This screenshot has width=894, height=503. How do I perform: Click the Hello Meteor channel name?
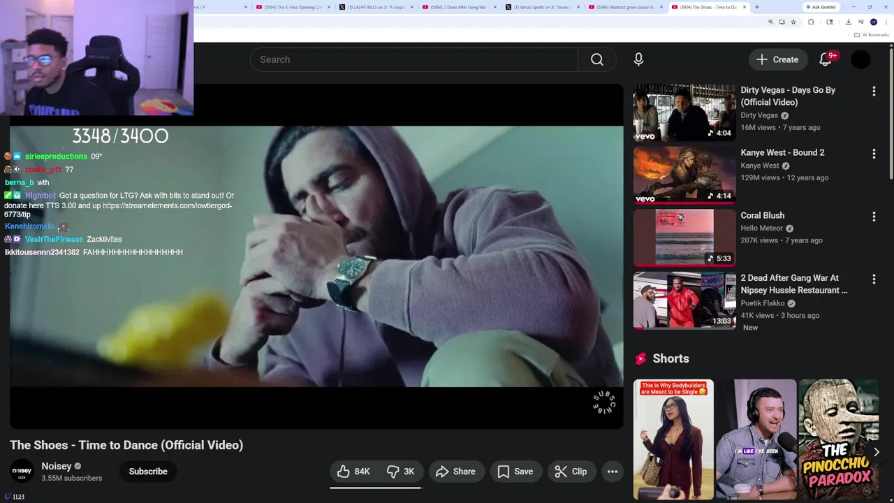762,228
